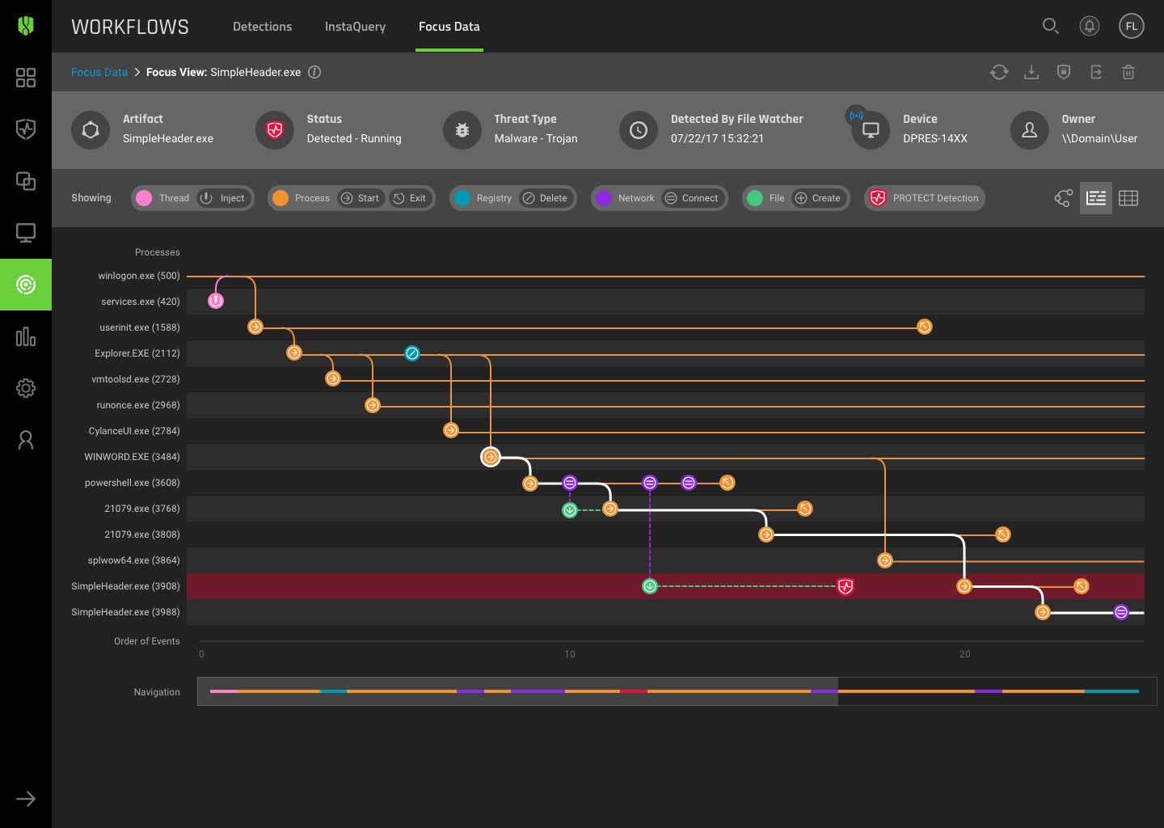
Task: Click the red PROTECT detection marker on SimpleHeader.exe row
Action: 846,586
